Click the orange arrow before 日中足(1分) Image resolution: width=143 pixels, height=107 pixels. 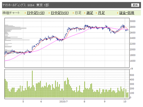25,13
